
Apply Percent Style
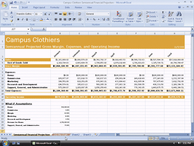pos(94,19)
